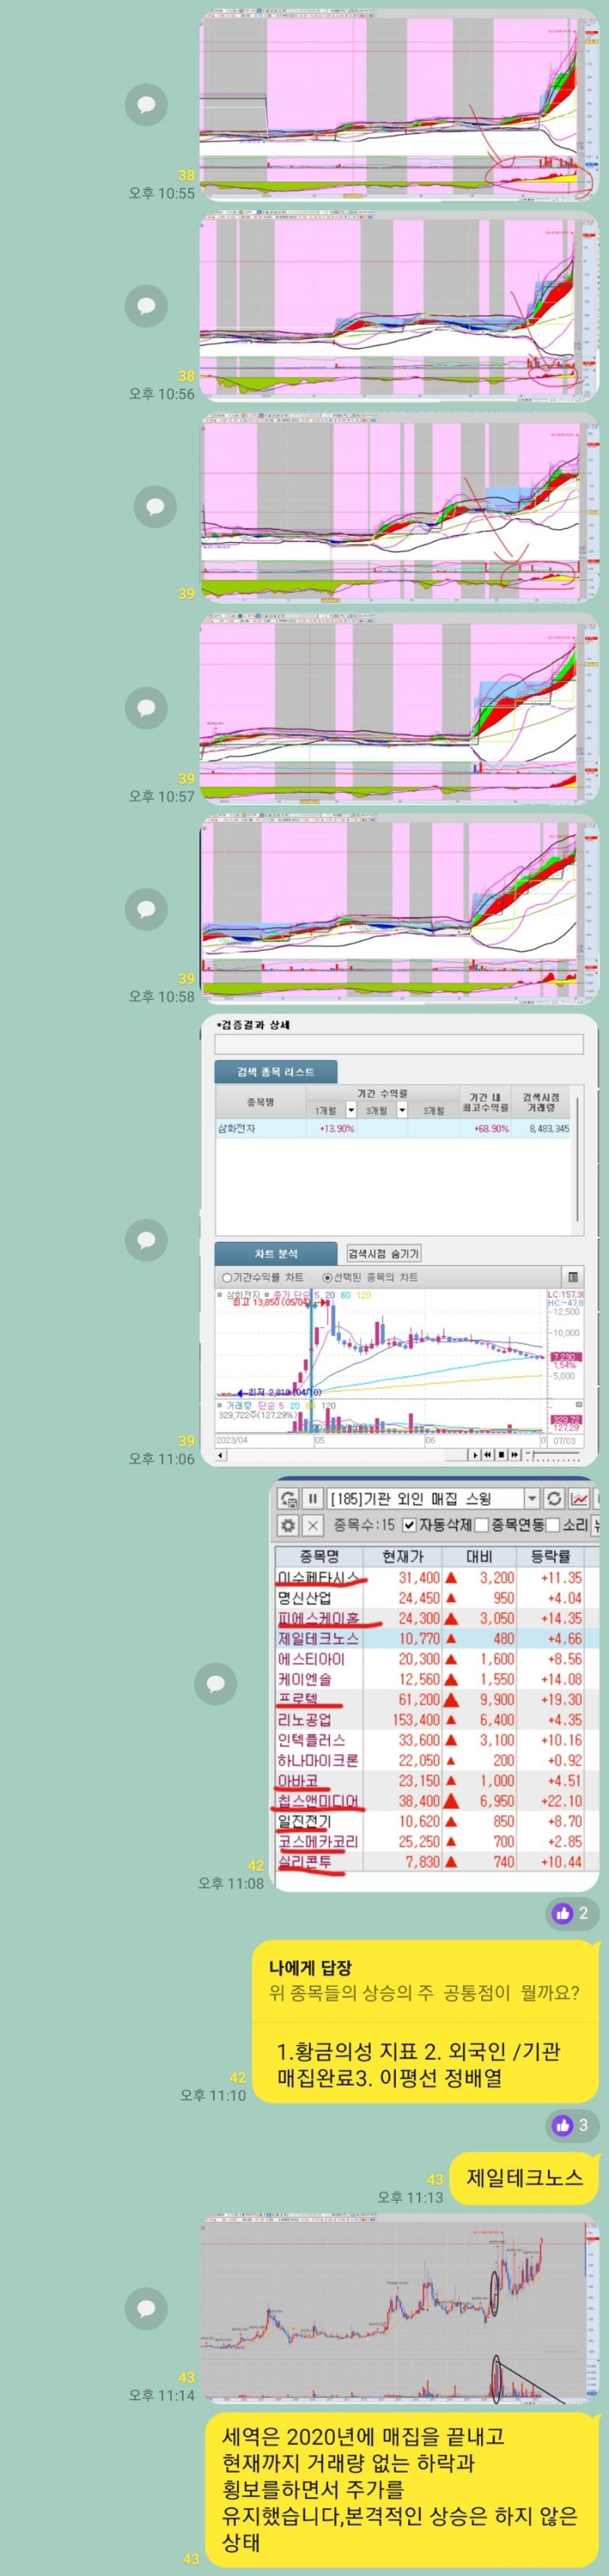Select 코스메카코리 row

coord(437,1841)
